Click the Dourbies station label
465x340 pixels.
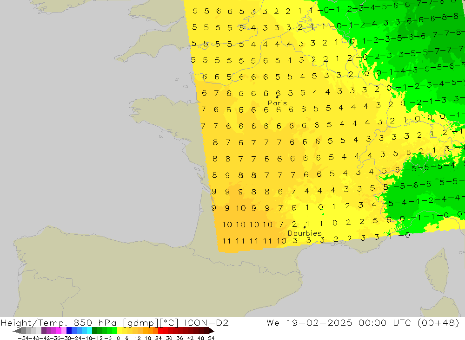(305, 233)
